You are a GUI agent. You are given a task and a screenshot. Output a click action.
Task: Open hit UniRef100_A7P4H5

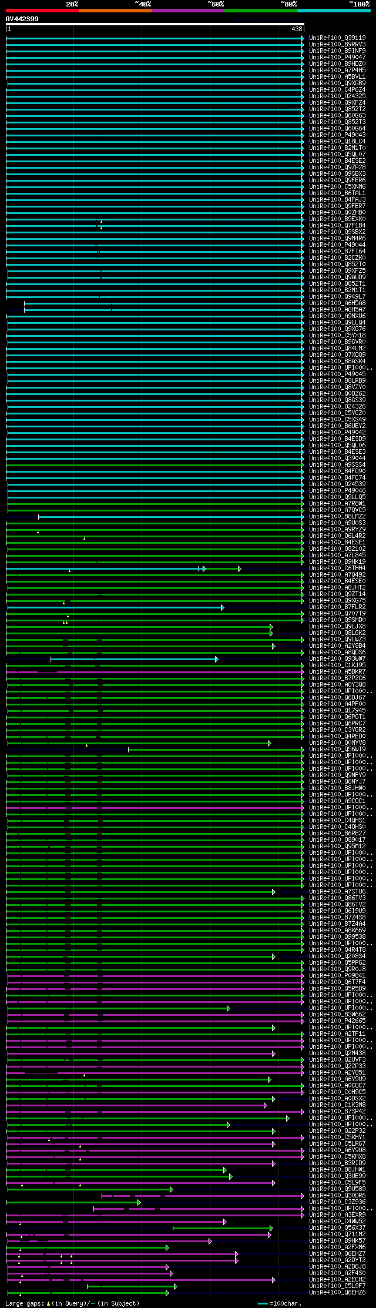337,71
